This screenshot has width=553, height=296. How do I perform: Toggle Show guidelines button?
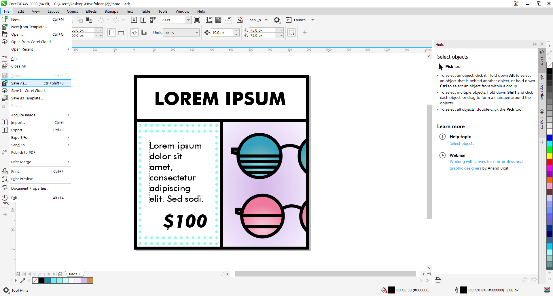point(228,20)
